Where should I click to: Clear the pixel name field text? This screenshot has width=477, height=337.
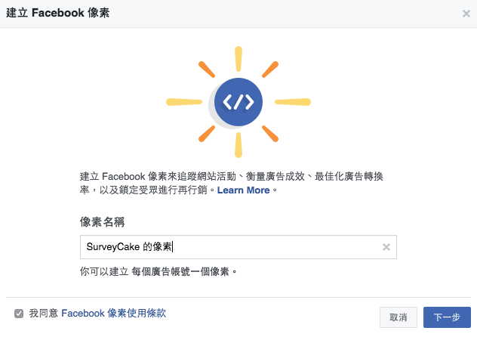386,247
